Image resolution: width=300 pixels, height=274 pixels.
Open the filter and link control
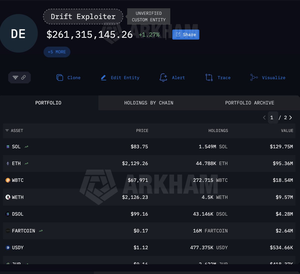19,77
